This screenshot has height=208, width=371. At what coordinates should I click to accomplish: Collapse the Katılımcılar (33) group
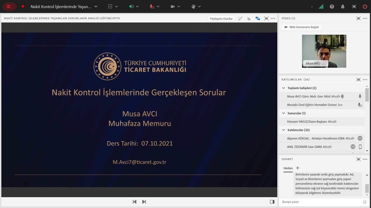click(284, 130)
